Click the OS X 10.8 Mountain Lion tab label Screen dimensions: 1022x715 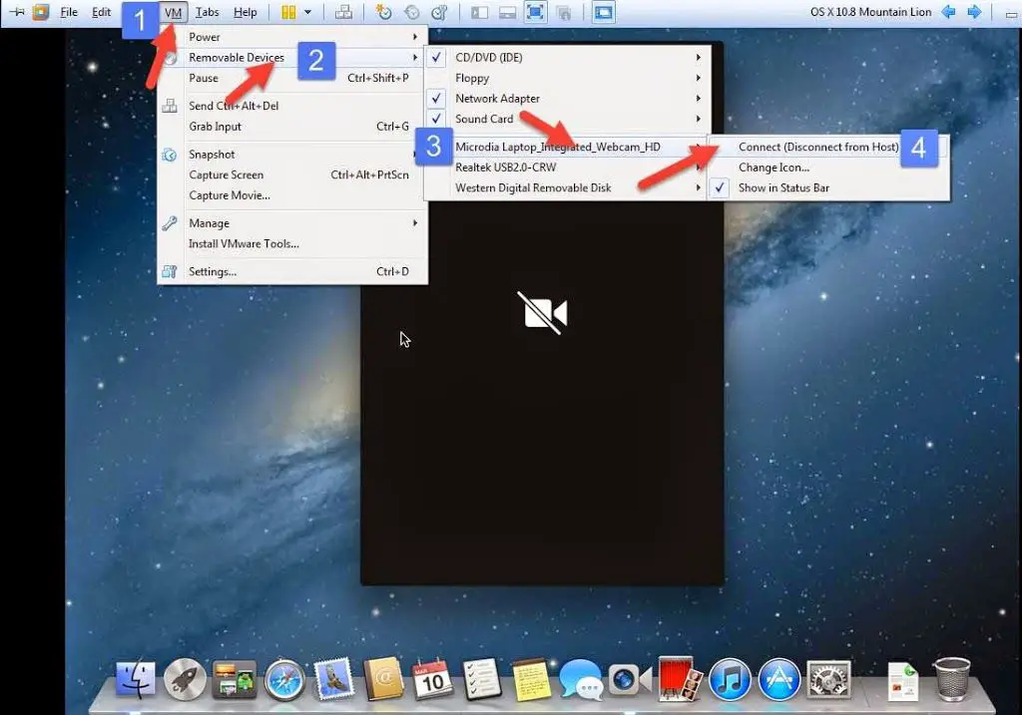click(870, 12)
